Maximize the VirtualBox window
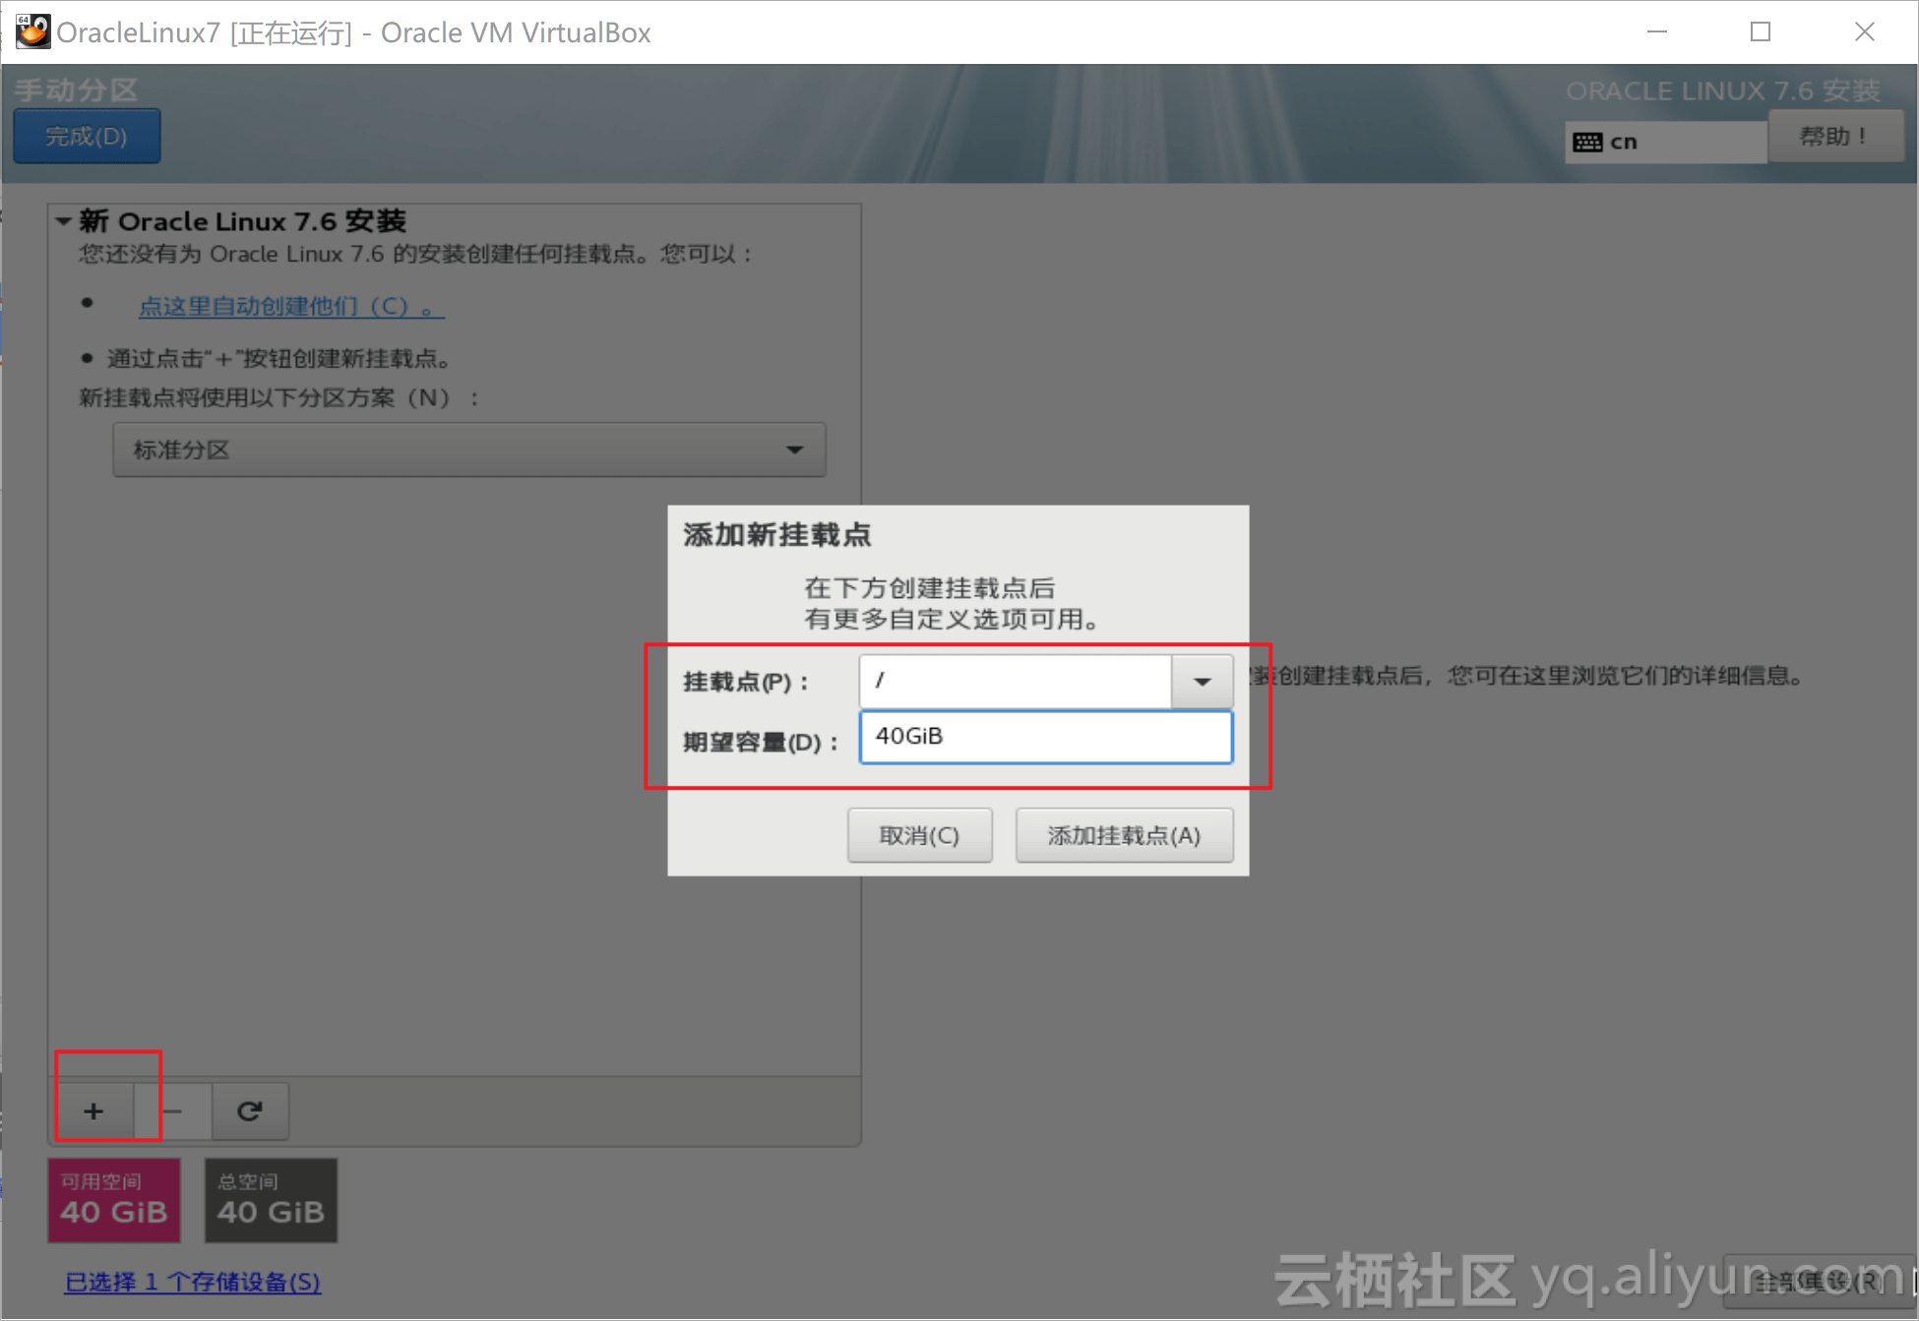This screenshot has height=1321, width=1919. [x=1761, y=31]
